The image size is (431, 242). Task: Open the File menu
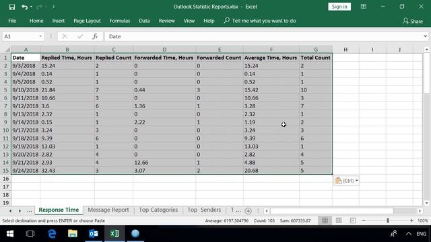[x=12, y=21]
